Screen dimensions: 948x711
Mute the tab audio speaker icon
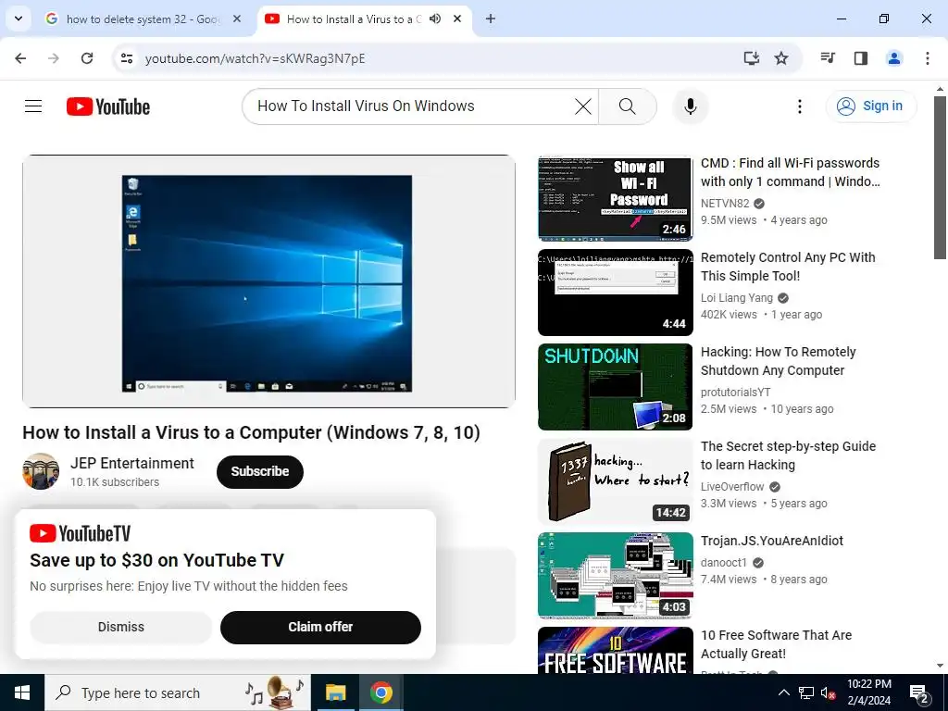tap(435, 19)
